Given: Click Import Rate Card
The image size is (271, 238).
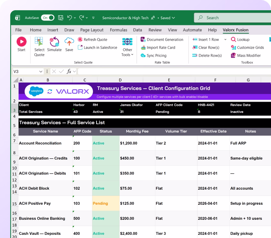Looking at the screenshot, I should pos(158,47).
